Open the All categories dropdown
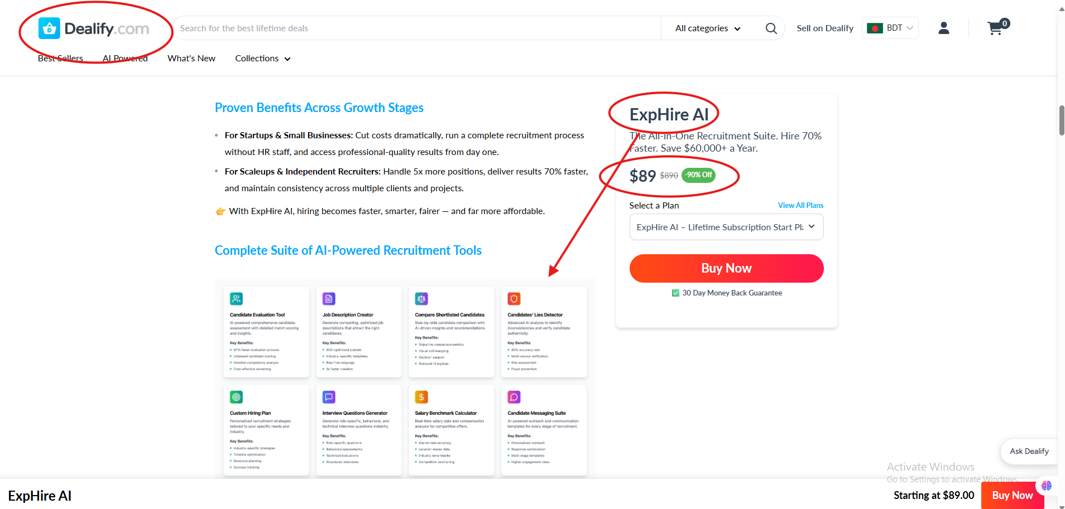This screenshot has width=1065, height=509. 706,28
